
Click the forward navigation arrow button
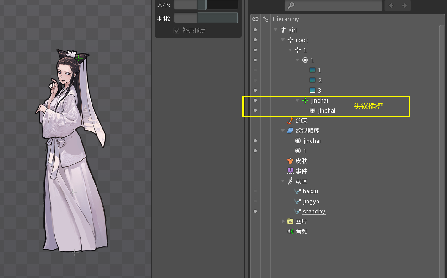[x=404, y=5]
